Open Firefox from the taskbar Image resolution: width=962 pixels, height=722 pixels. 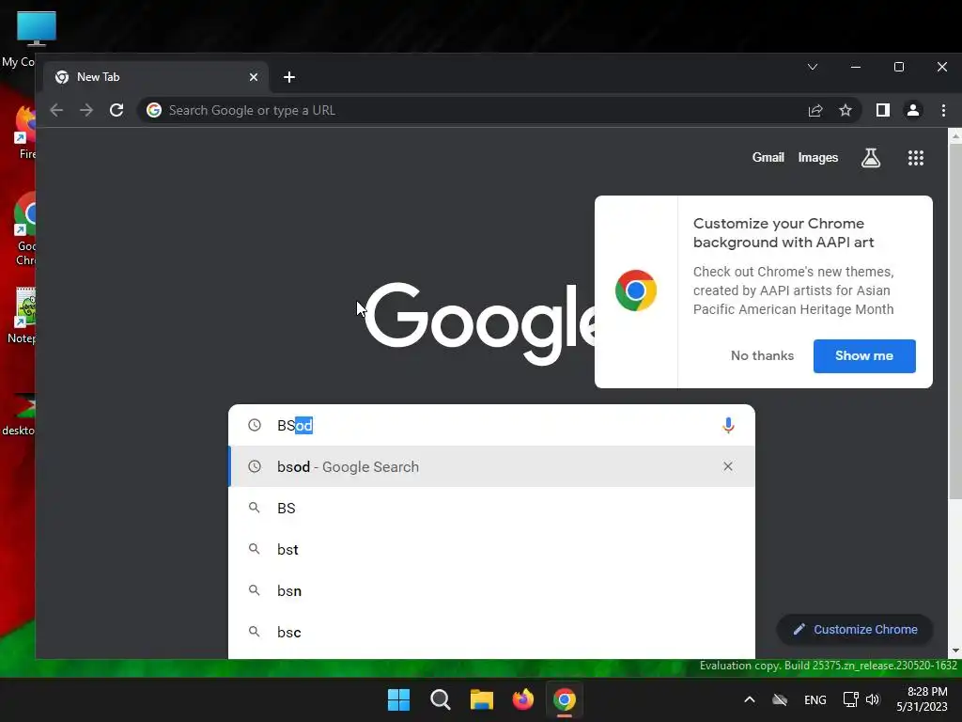click(522, 699)
